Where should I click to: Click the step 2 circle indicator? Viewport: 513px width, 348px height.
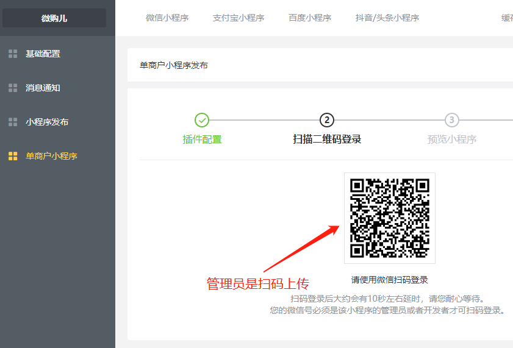(327, 120)
